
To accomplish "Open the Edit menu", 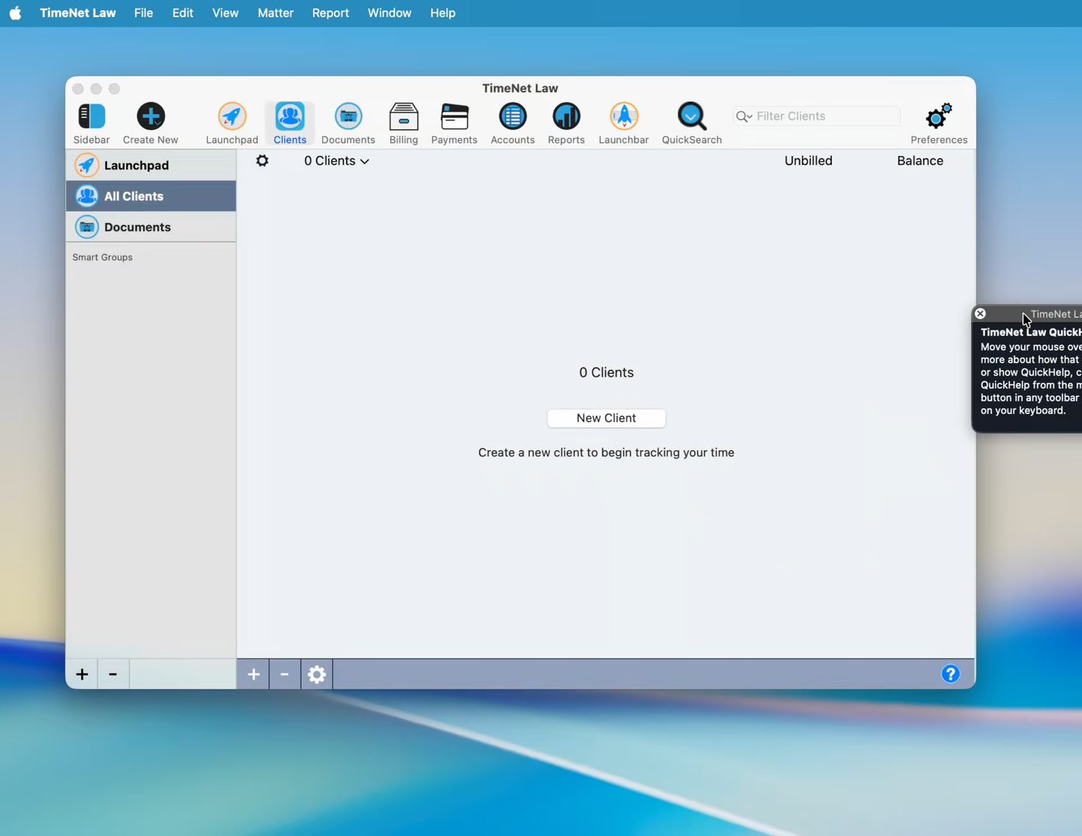I will click(183, 13).
